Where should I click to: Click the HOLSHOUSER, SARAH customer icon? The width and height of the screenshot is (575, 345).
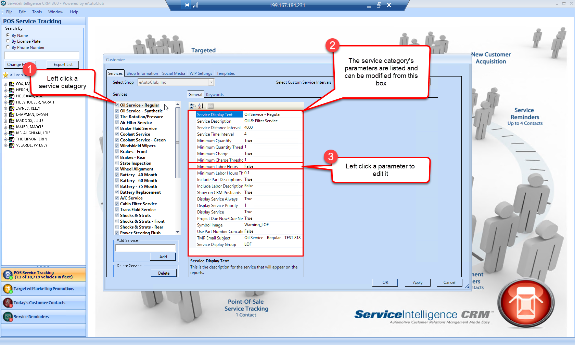[12, 102]
